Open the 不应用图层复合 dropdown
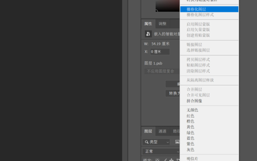Screen dimensions: 257x161 162,71
